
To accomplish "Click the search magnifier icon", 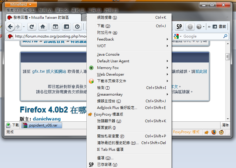I will (x=225, y=36).
